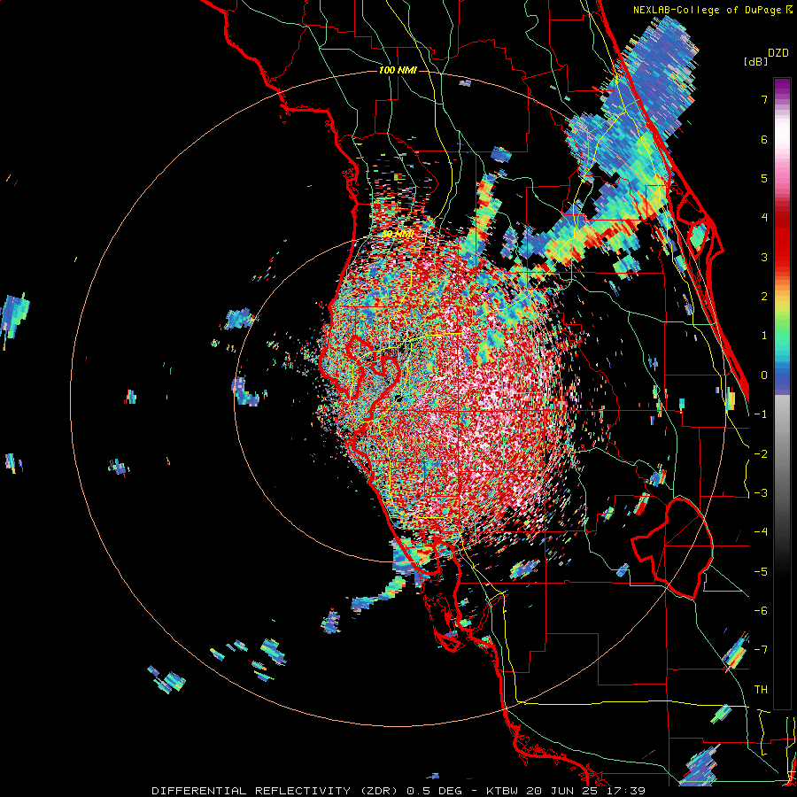Click the 1 value on the color scale
Viewport: 797px width, 797px height.
[x=764, y=336]
